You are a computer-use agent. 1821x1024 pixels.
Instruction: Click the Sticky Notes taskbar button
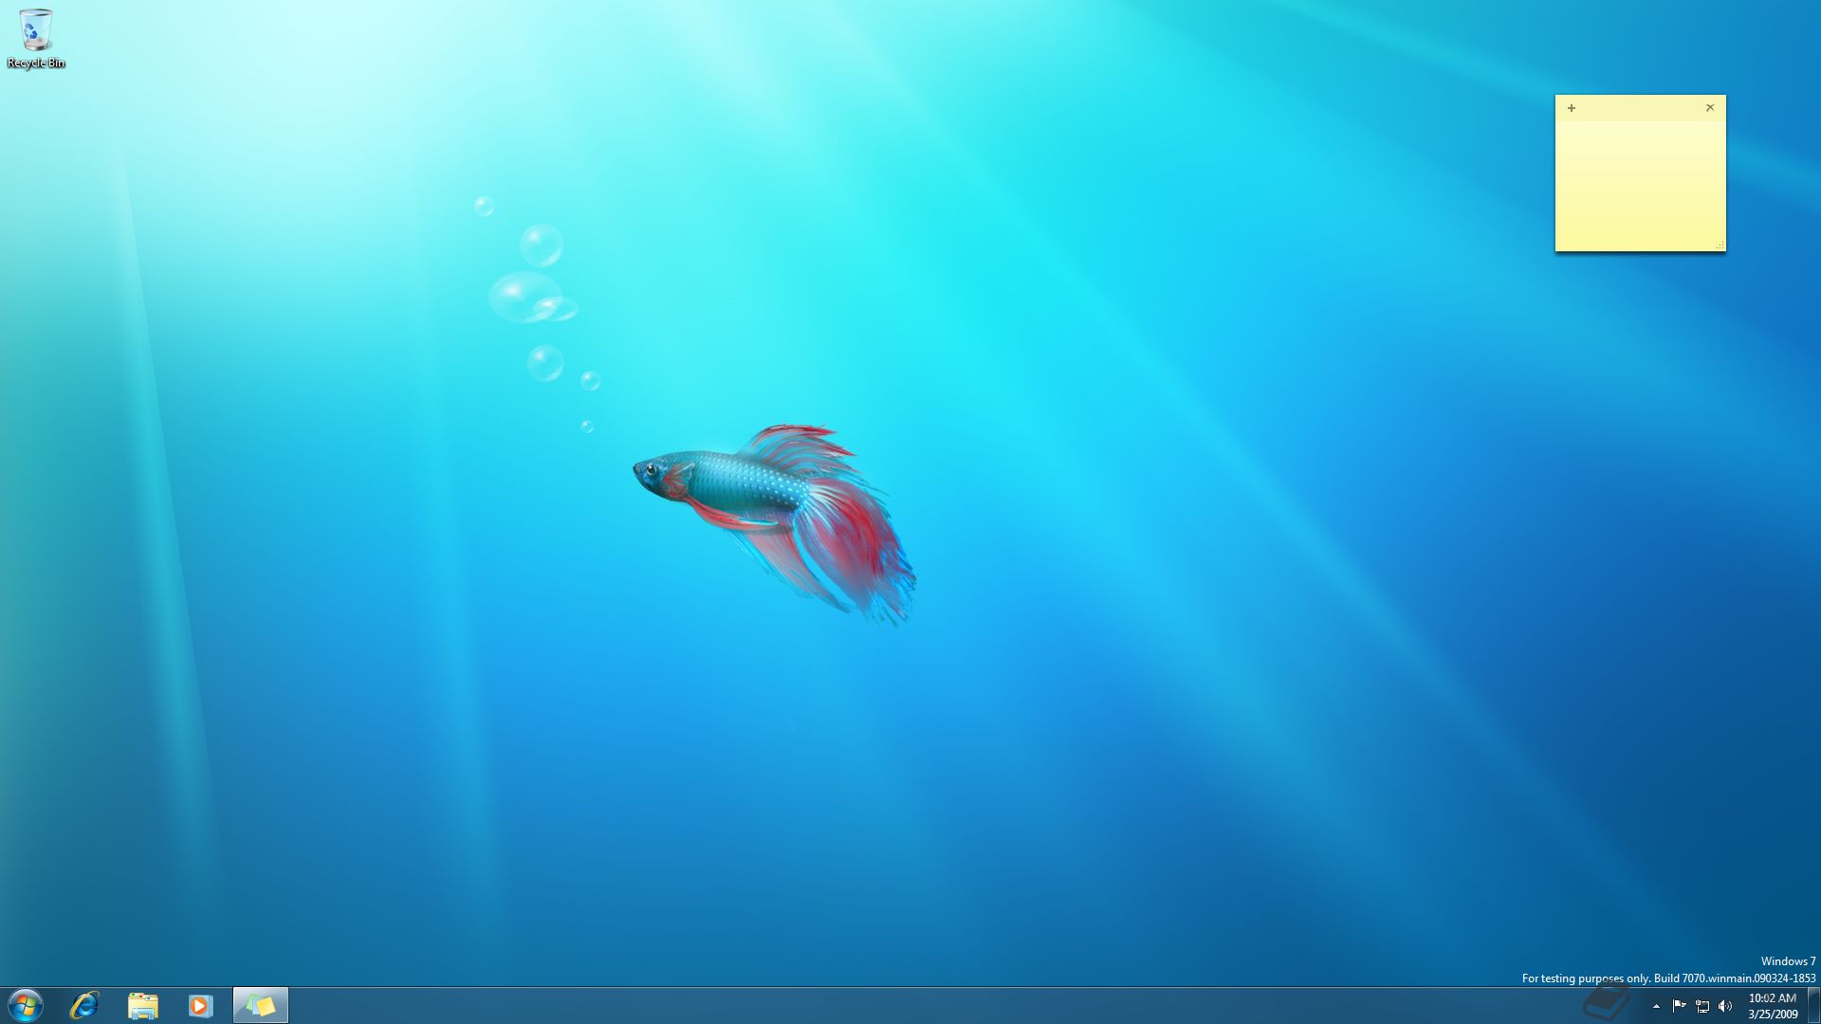point(260,1005)
